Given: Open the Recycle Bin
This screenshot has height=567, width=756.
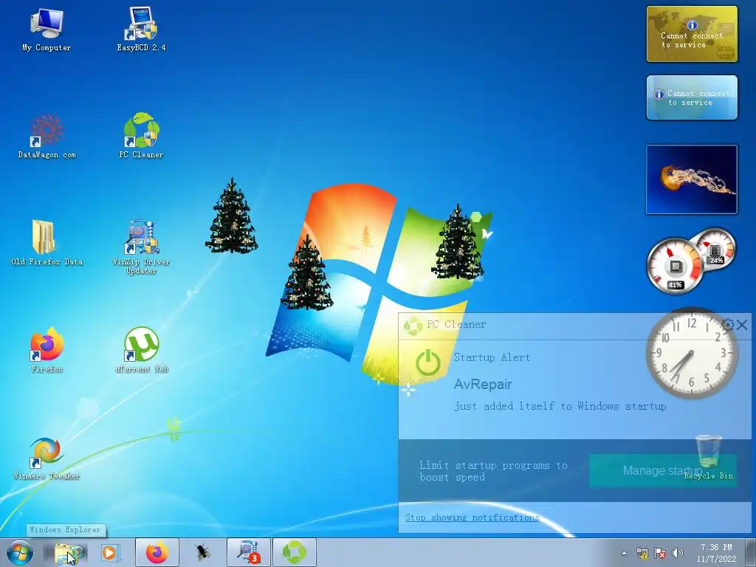Looking at the screenshot, I should point(708,457).
